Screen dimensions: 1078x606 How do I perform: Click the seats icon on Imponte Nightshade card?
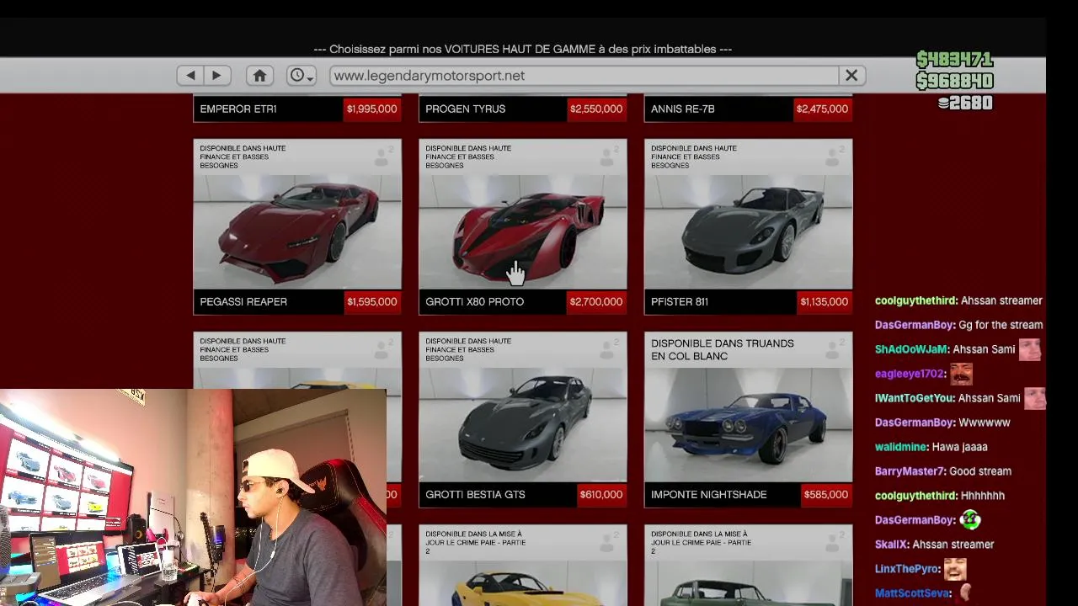point(834,348)
